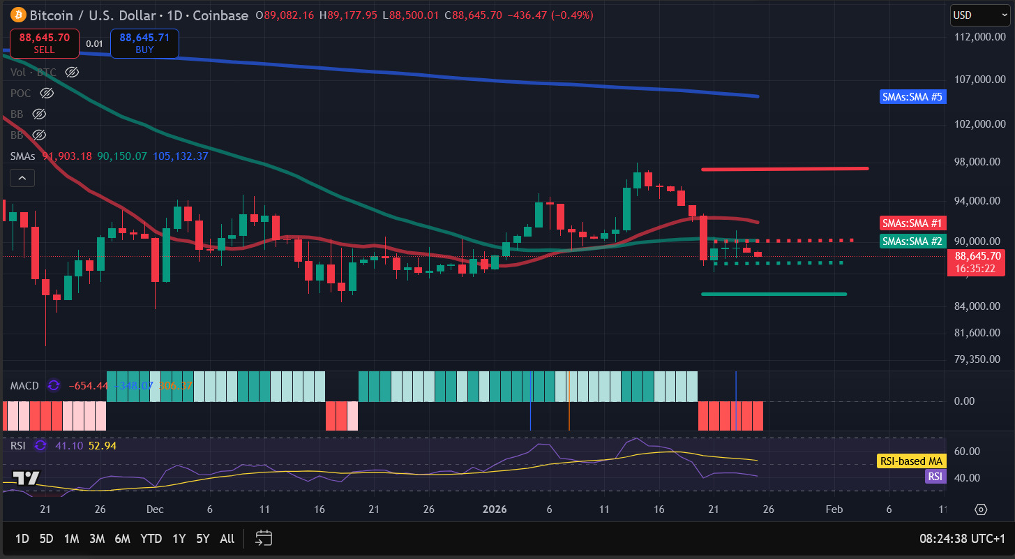This screenshot has height=559, width=1015.
Task: Click the blue SMAs:SMA #5 axis label
Action: [x=912, y=97]
